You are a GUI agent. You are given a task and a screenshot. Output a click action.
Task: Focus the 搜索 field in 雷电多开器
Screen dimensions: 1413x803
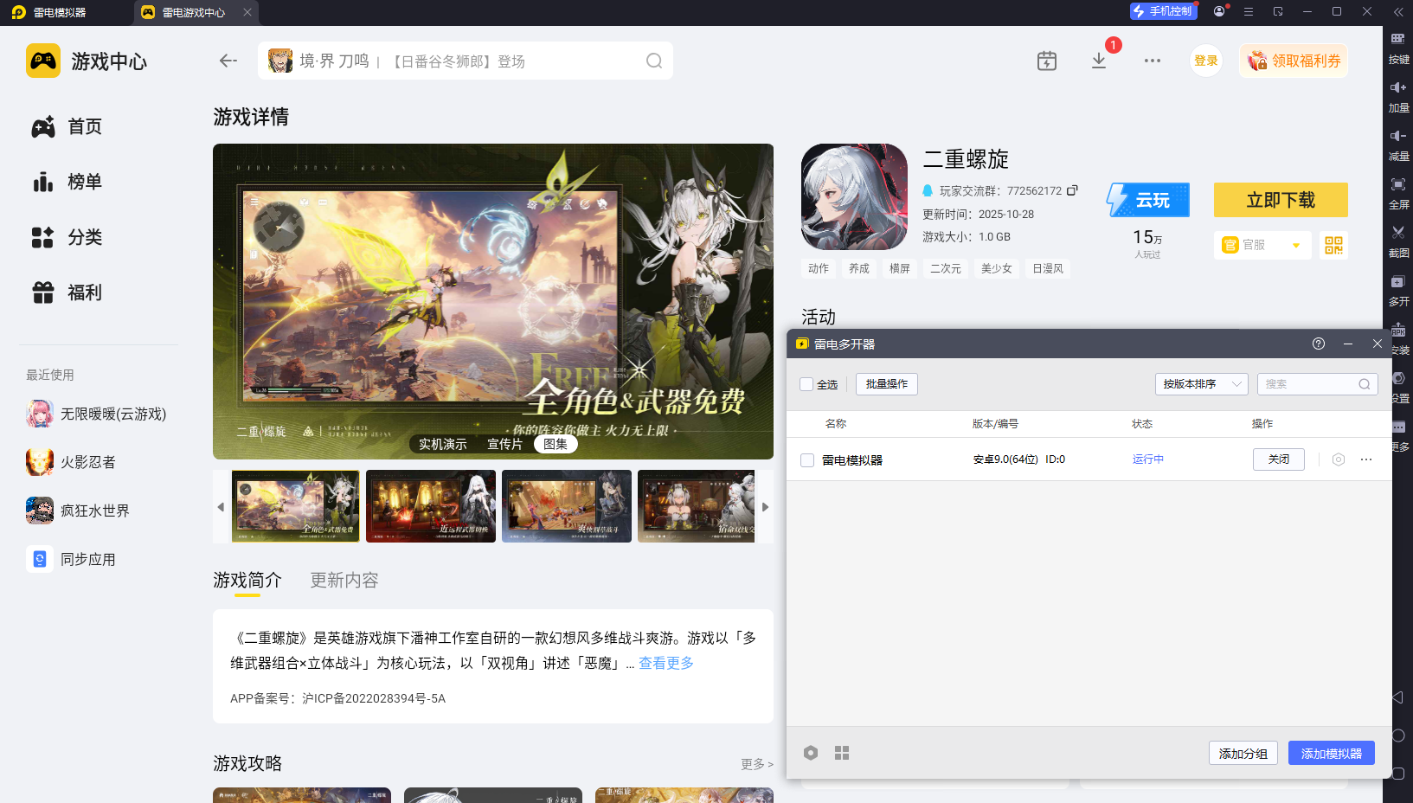click(1317, 384)
